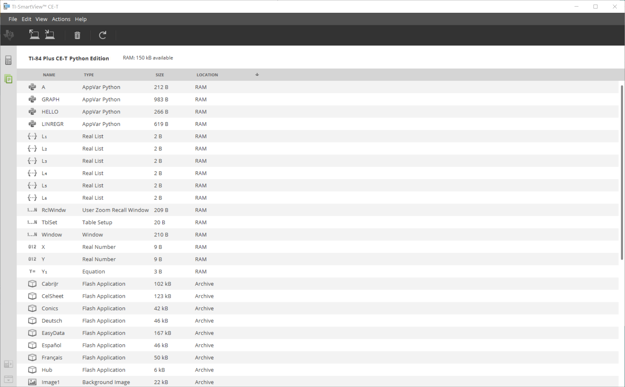Select the Image1 background image icon
This screenshot has height=387, width=625.
click(32, 382)
